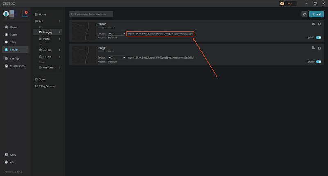Open Settings from the sidebar
The image size is (328, 176).
coord(15,59)
